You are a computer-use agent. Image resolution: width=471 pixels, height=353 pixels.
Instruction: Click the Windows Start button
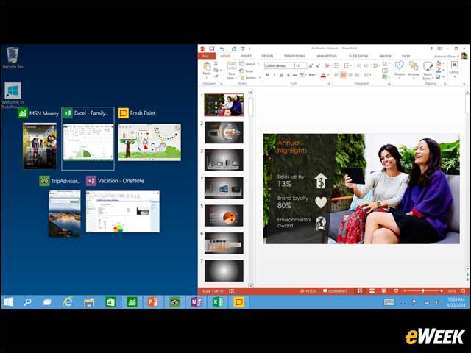[9, 302]
